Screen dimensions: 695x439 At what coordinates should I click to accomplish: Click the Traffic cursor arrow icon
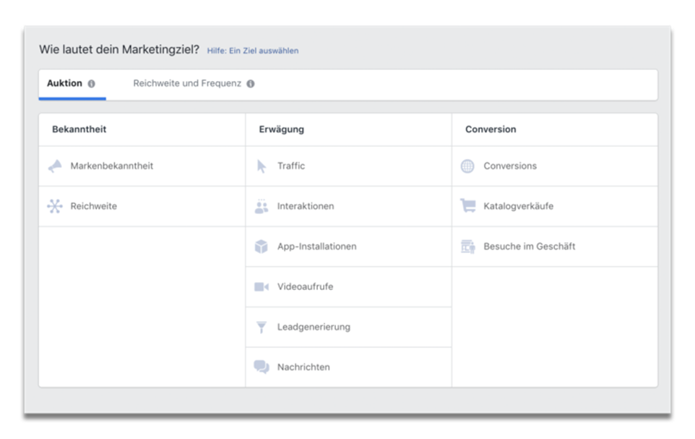click(262, 166)
